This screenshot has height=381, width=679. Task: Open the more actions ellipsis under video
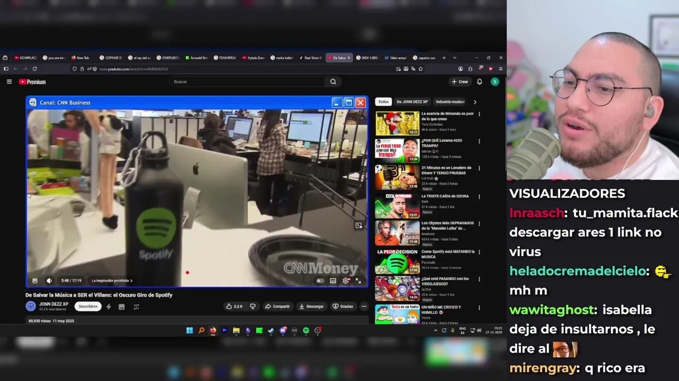[364, 306]
